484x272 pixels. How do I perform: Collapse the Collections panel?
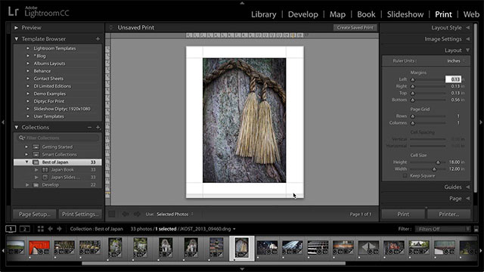pyautogui.click(x=17, y=128)
